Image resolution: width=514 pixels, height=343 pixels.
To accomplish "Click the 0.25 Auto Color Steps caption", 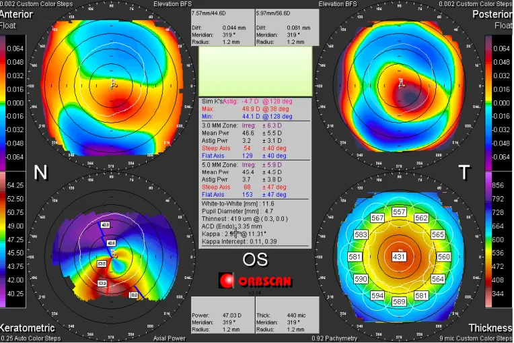I will tap(30, 338).
